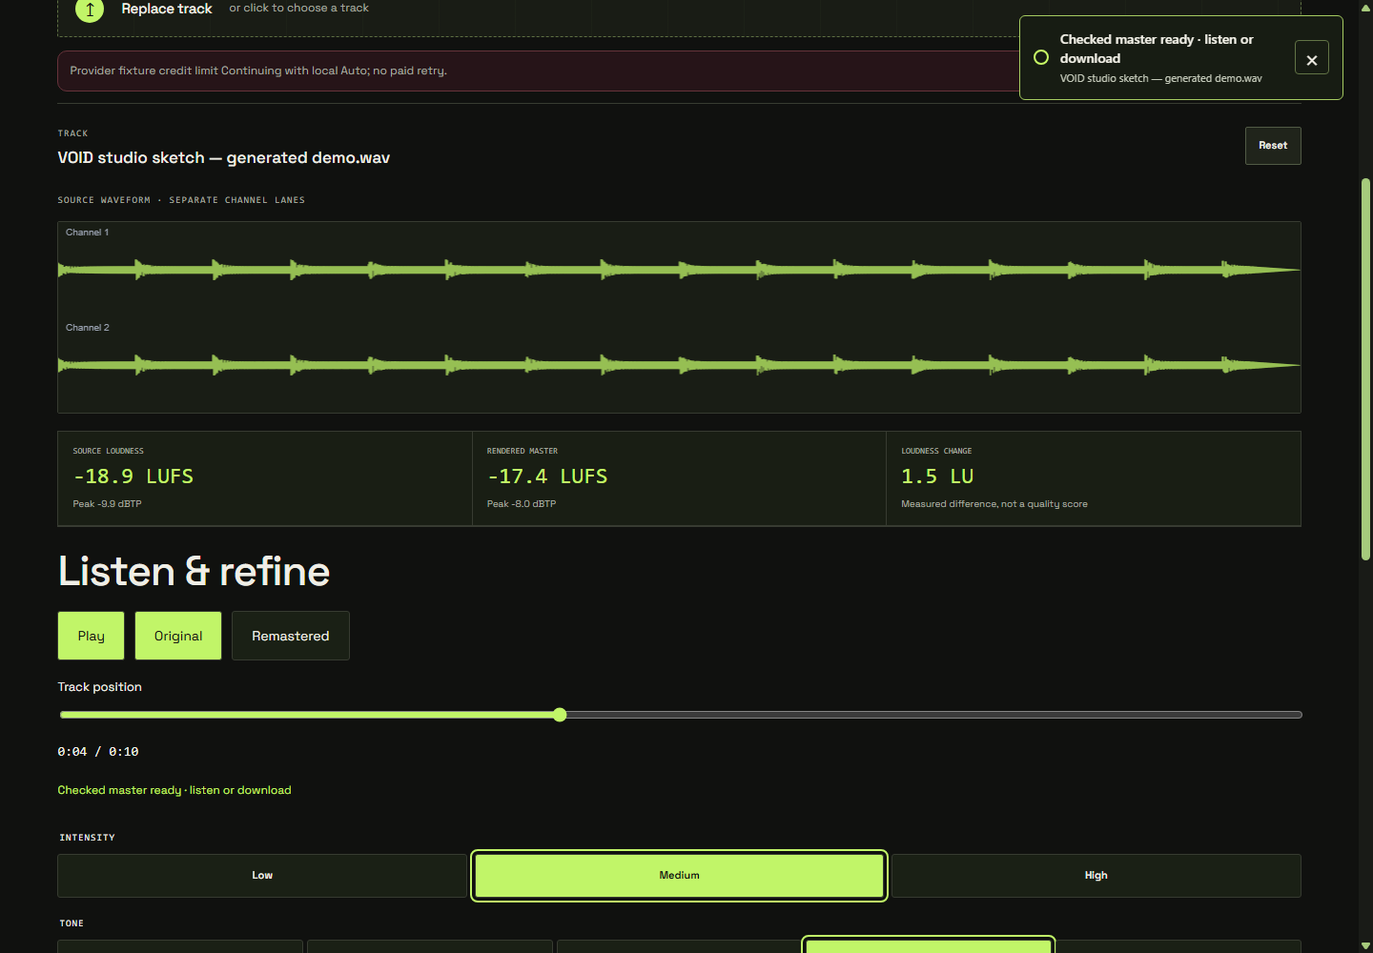Click the track title VOID studio sketch

coord(224,158)
